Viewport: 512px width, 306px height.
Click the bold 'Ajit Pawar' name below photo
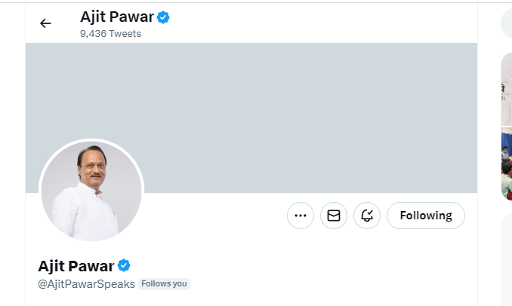pos(76,266)
